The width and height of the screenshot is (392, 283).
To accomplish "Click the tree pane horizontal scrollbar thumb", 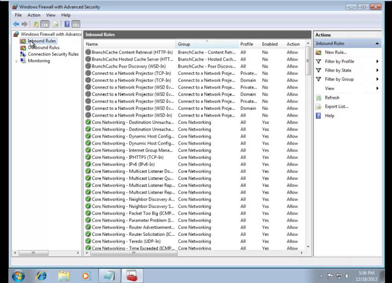I will click(x=33, y=253).
